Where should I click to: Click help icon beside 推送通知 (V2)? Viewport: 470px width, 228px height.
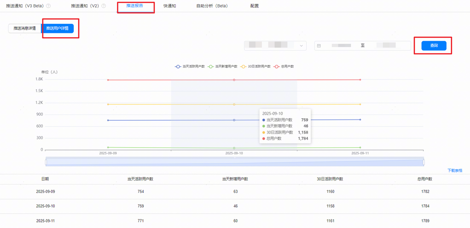(104, 6)
